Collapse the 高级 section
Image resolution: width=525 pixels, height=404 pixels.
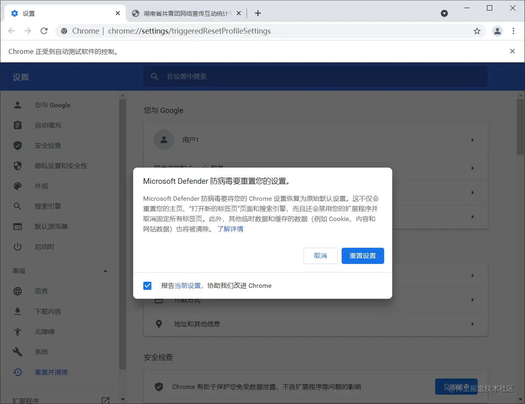click(105, 271)
